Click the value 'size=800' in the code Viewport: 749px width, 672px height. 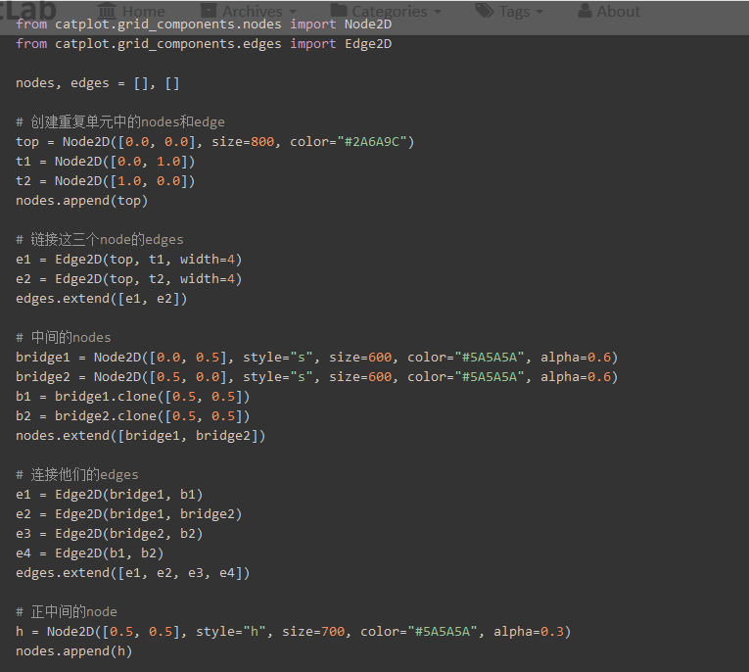pos(243,142)
